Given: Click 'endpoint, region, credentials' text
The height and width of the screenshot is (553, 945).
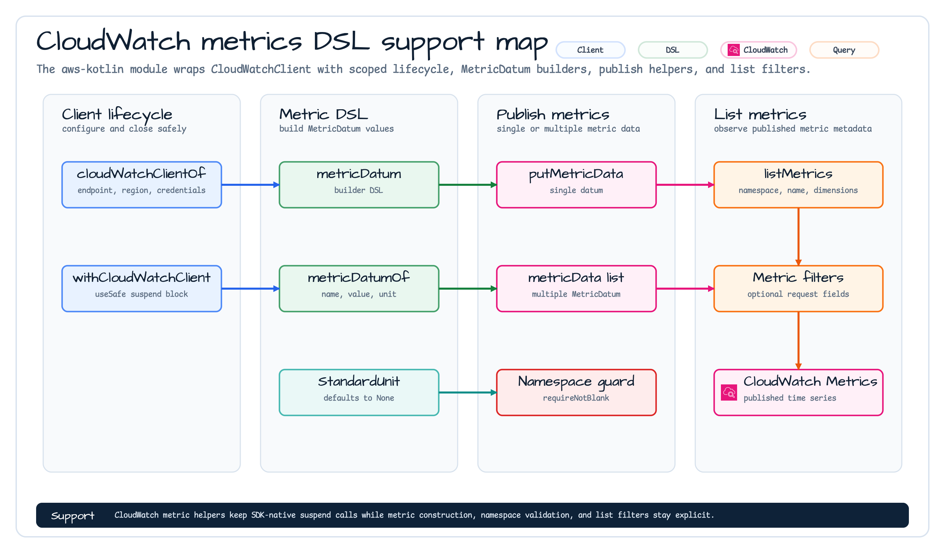Looking at the screenshot, I should coord(141,190).
